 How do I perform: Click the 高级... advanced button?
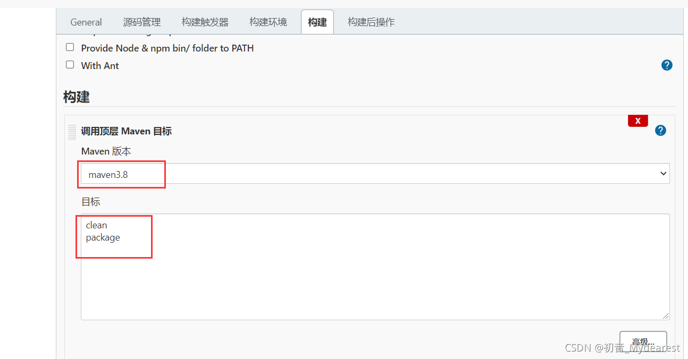[643, 341]
